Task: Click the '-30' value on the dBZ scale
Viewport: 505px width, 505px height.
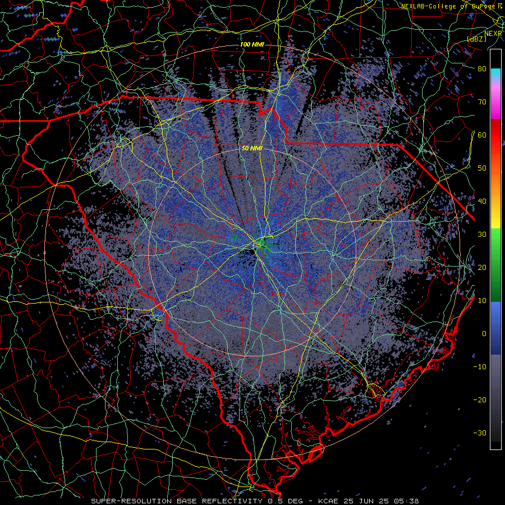Action: click(480, 433)
